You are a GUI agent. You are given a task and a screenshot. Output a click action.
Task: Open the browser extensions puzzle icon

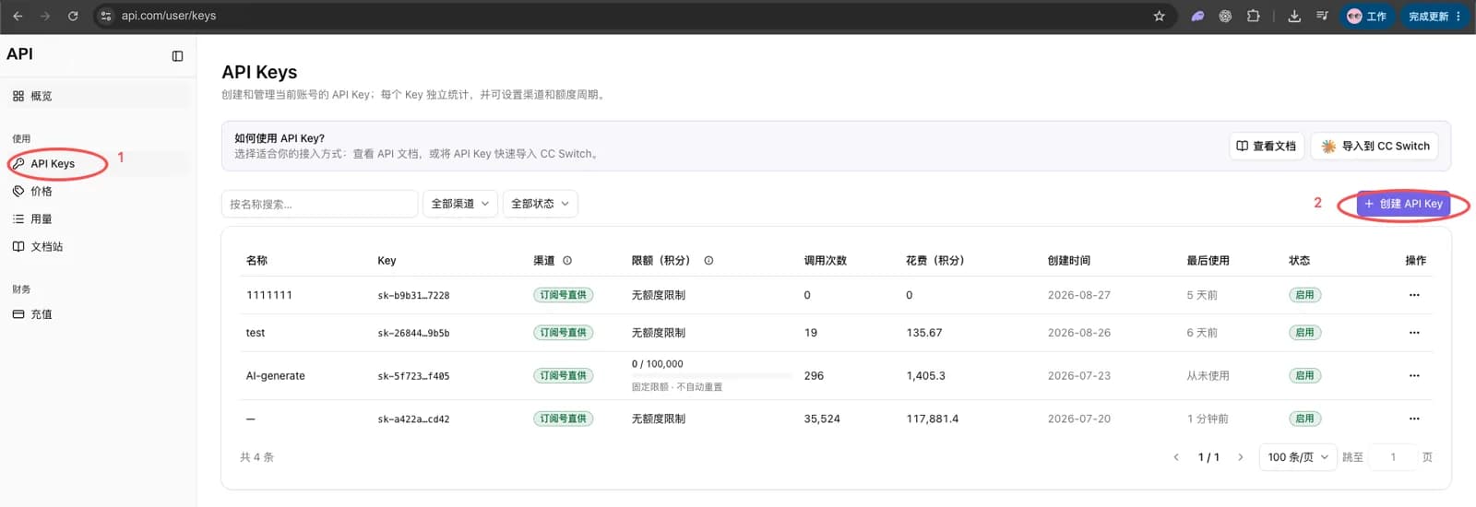tap(1253, 16)
